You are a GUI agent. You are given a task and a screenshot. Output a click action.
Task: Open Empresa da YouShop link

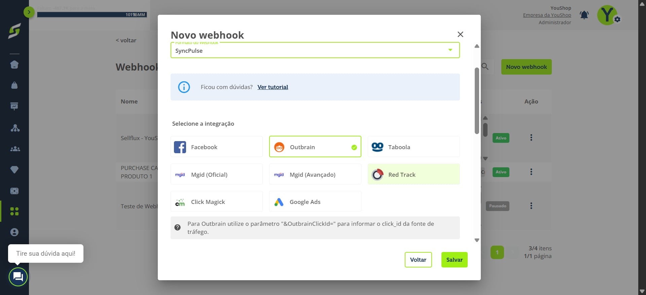(x=547, y=15)
